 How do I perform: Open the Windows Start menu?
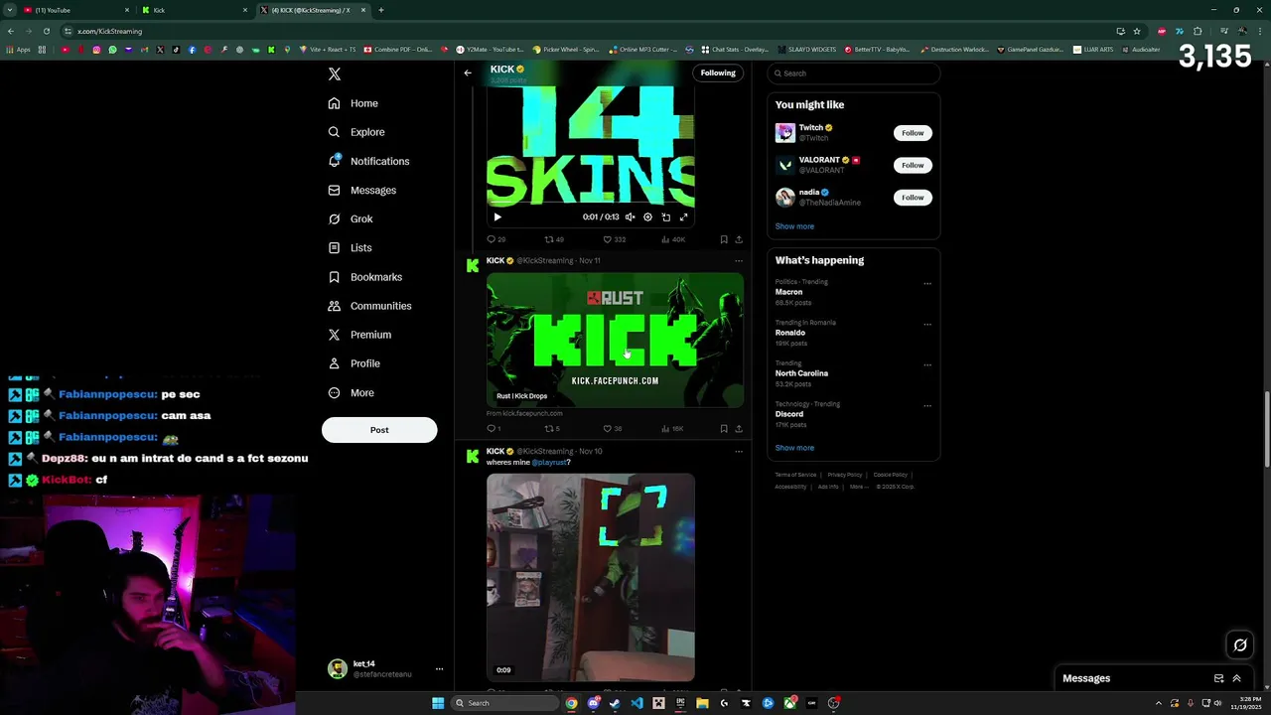coord(438,703)
